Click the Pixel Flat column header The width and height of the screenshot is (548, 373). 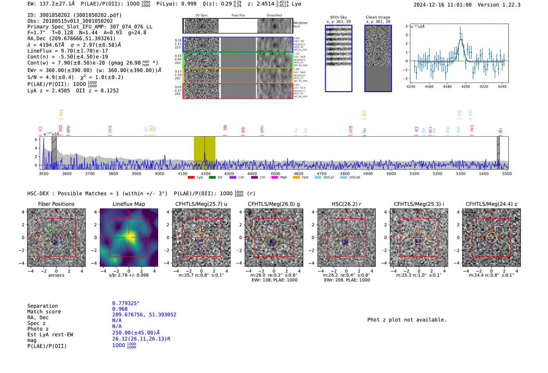click(x=238, y=15)
